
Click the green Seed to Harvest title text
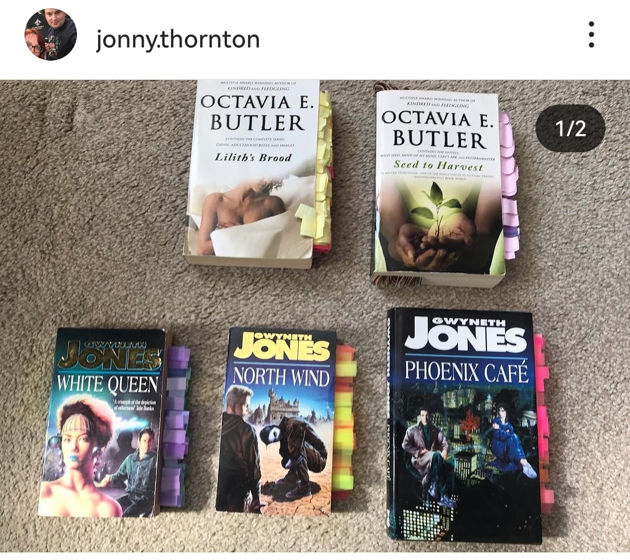tap(438, 165)
